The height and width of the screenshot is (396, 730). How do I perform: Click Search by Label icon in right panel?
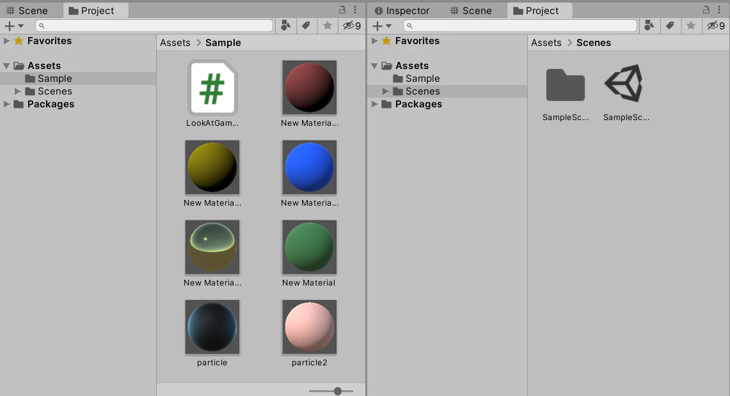(669, 26)
